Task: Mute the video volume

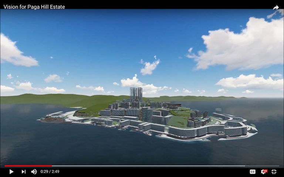Action: pos(34,171)
